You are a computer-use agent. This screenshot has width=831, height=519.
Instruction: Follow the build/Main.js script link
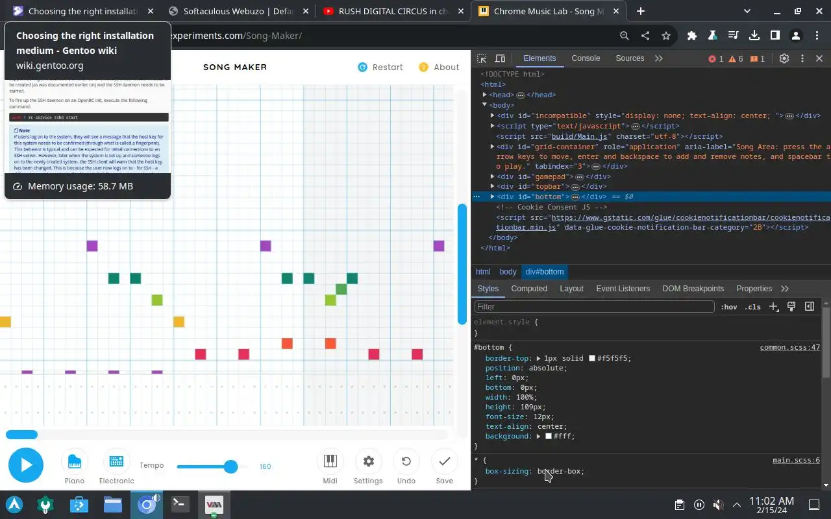579,136
